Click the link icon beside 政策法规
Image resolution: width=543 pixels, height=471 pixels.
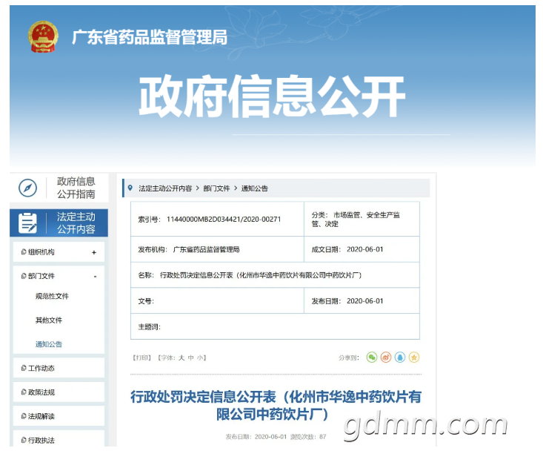pos(24,392)
